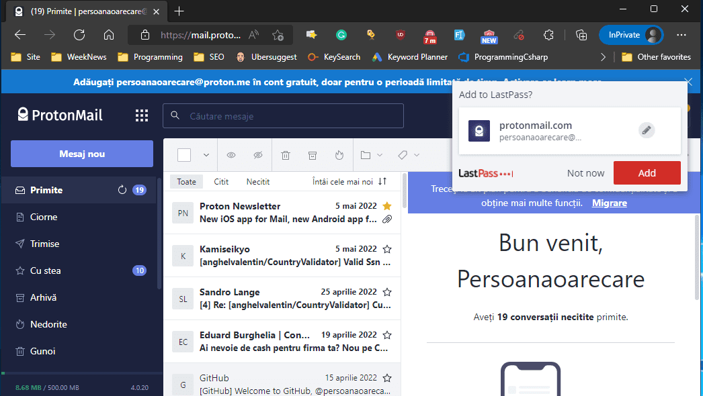
Task: Open the Read Aloud address bar icon
Action: point(254,35)
